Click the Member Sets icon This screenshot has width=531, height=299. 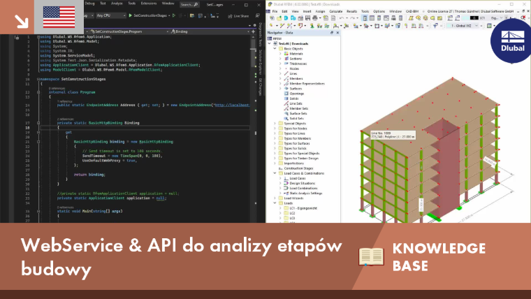(x=286, y=108)
